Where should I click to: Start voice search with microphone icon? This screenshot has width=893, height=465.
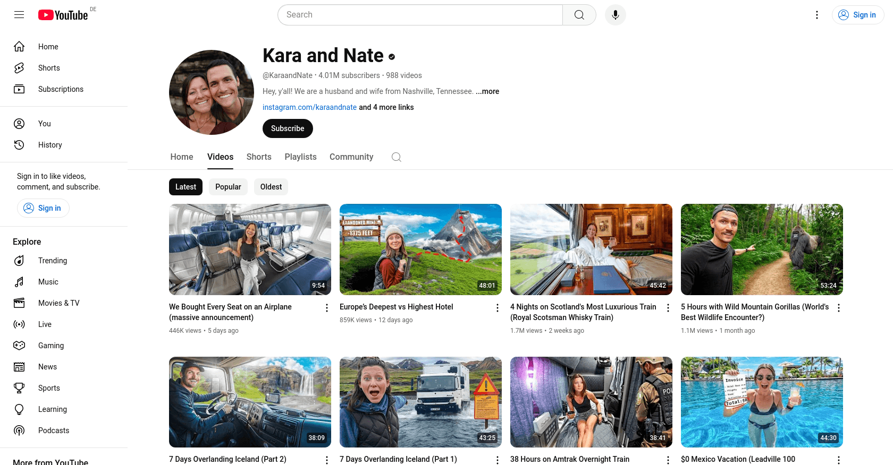(x=615, y=15)
